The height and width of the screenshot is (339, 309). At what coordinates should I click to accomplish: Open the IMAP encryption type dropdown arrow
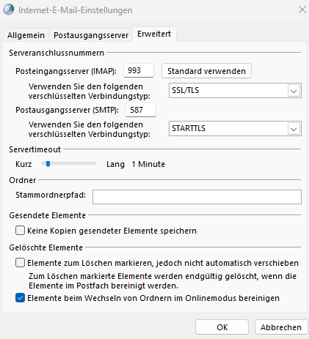click(294, 91)
